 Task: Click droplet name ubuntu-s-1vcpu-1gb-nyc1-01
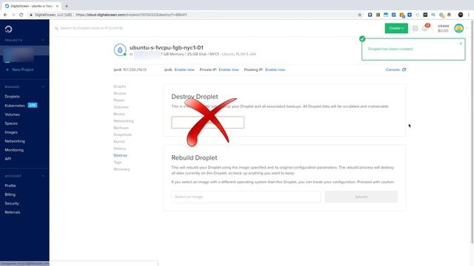(167, 47)
